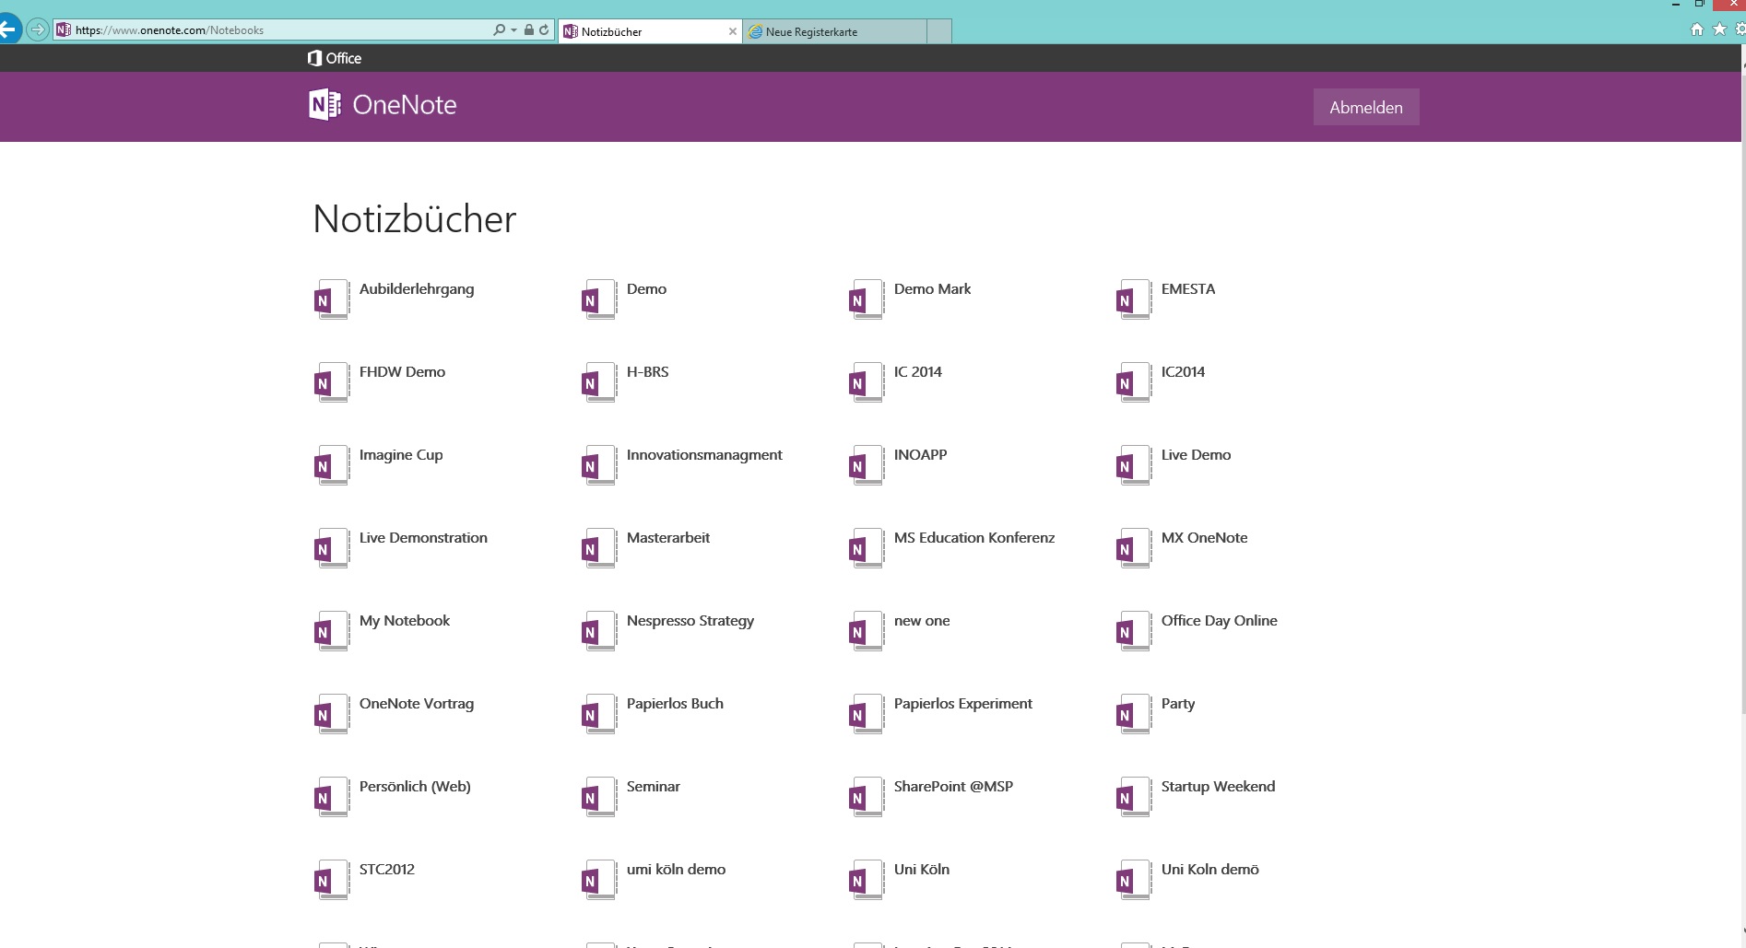
Task: Click the compatibility view icon in address bar
Action: coord(542,29)
